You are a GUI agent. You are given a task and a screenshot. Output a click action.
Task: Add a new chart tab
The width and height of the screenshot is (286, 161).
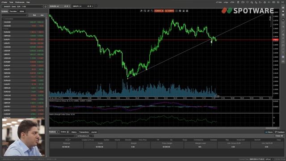coord(96,6)
